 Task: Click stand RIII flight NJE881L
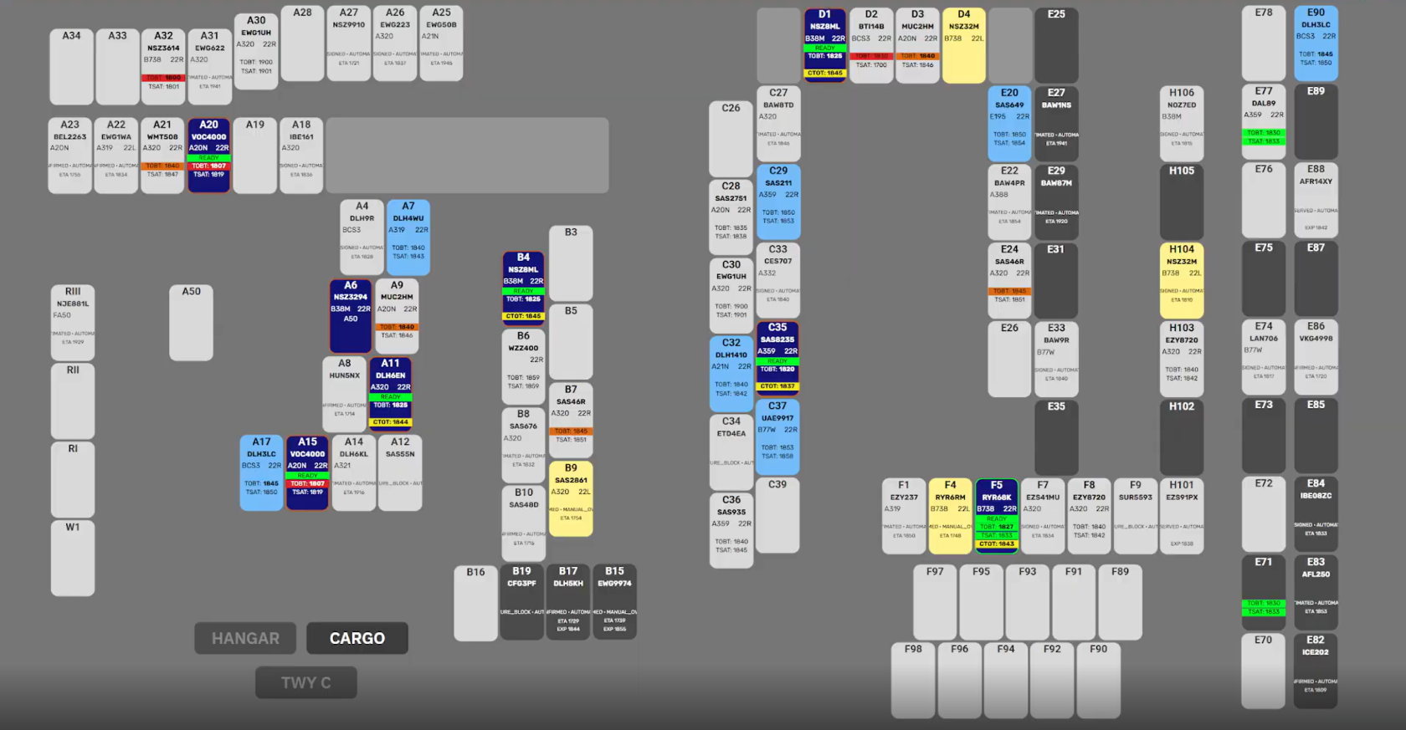click(x=73, y=323)
